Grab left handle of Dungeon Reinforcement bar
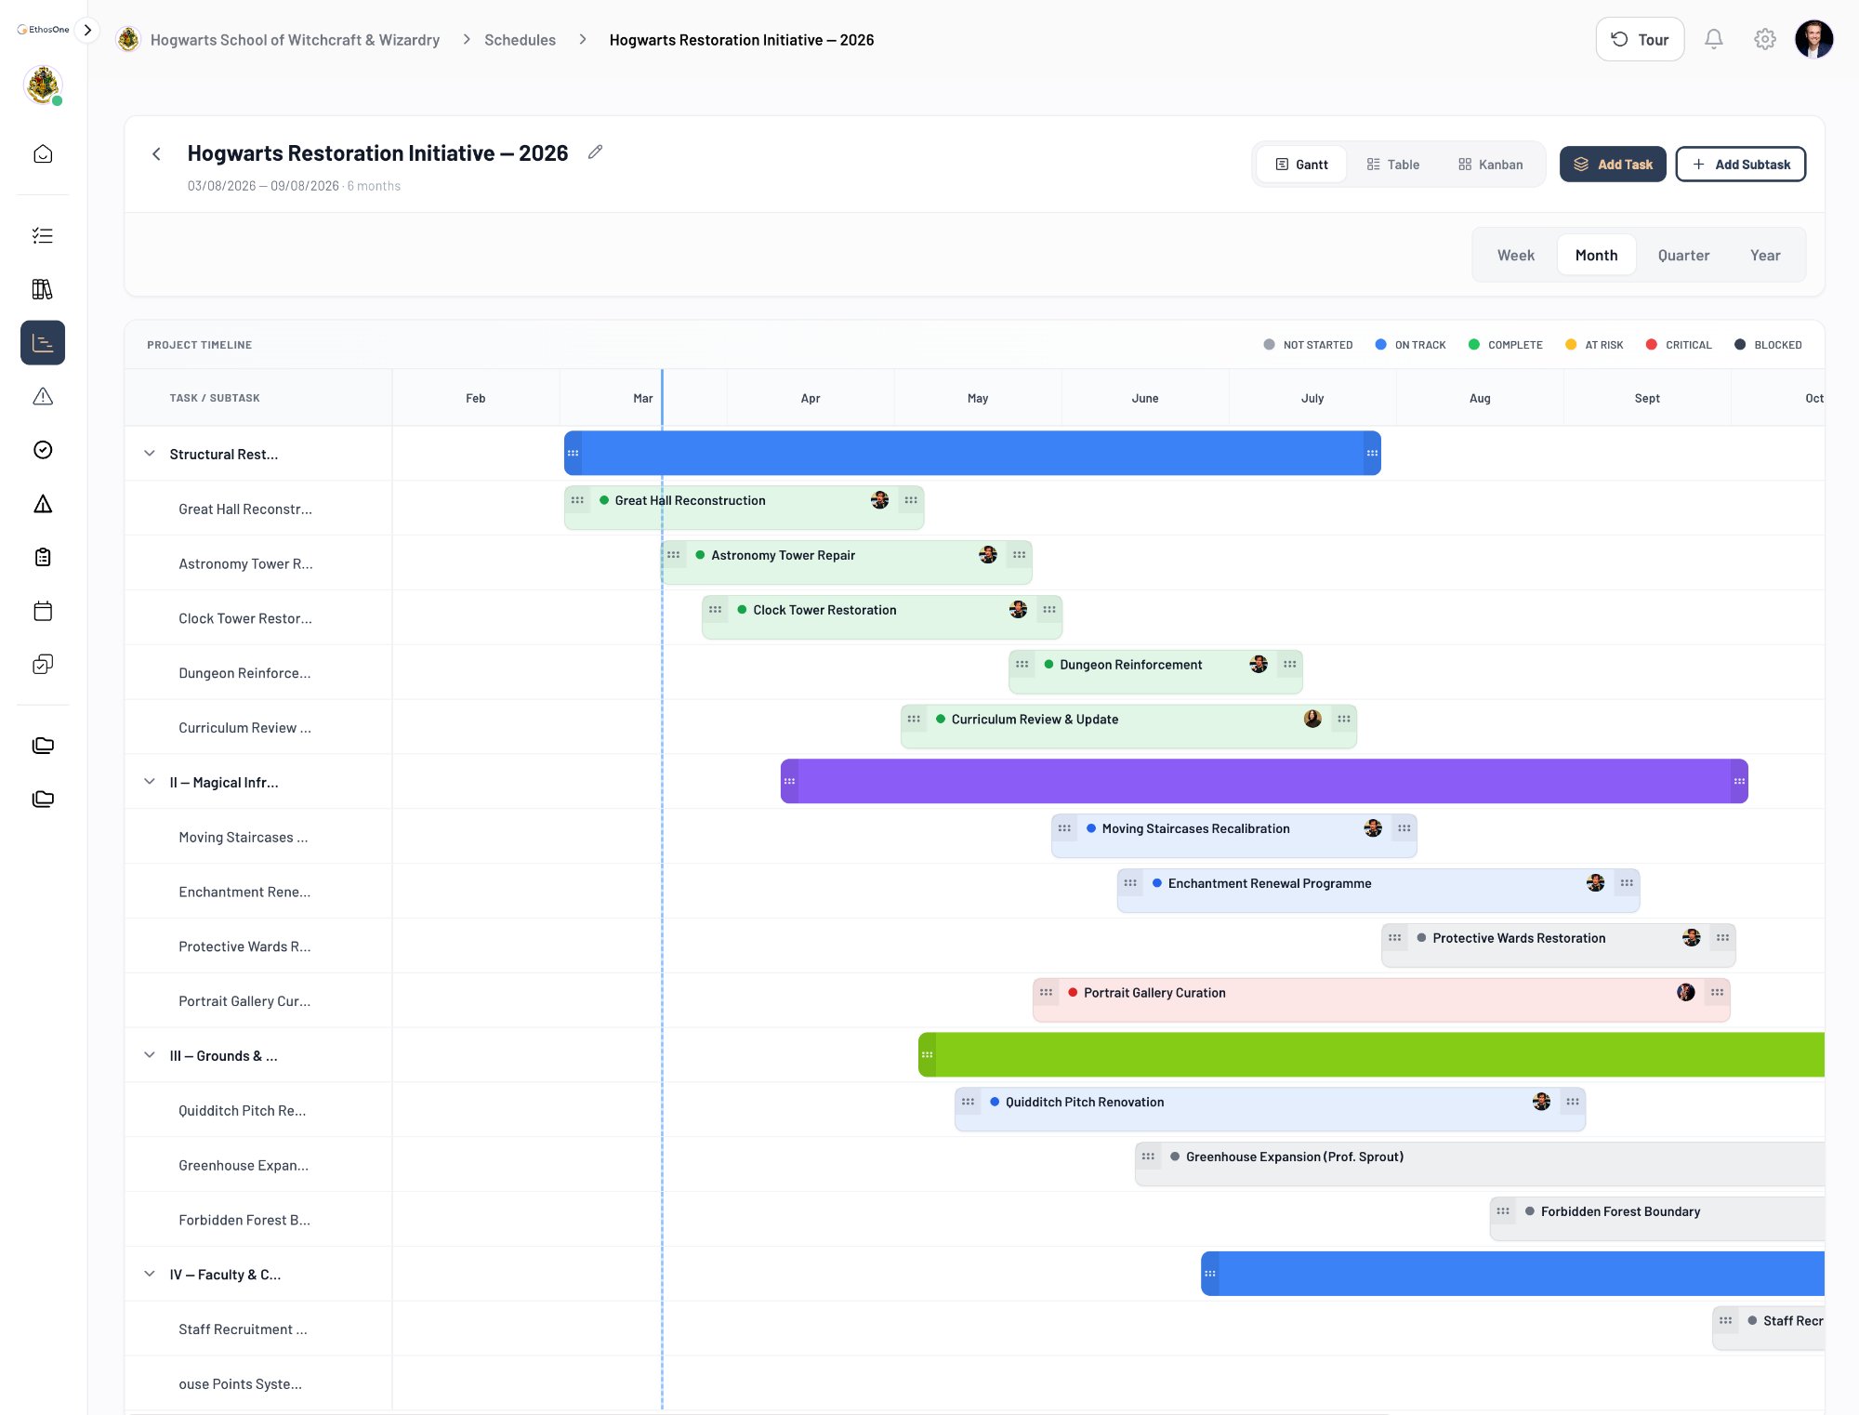The width and height of the screenshot is (1859, 1415). [1022, 665]
